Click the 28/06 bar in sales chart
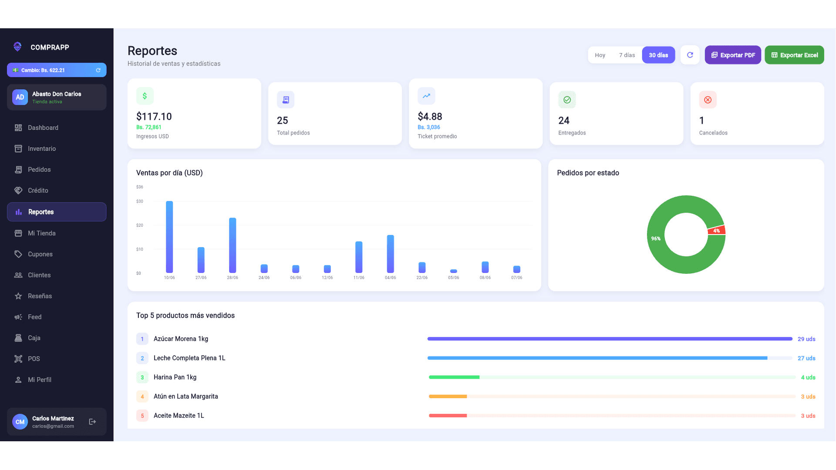Viewport: 836px width, 470px height. (233, 245)
